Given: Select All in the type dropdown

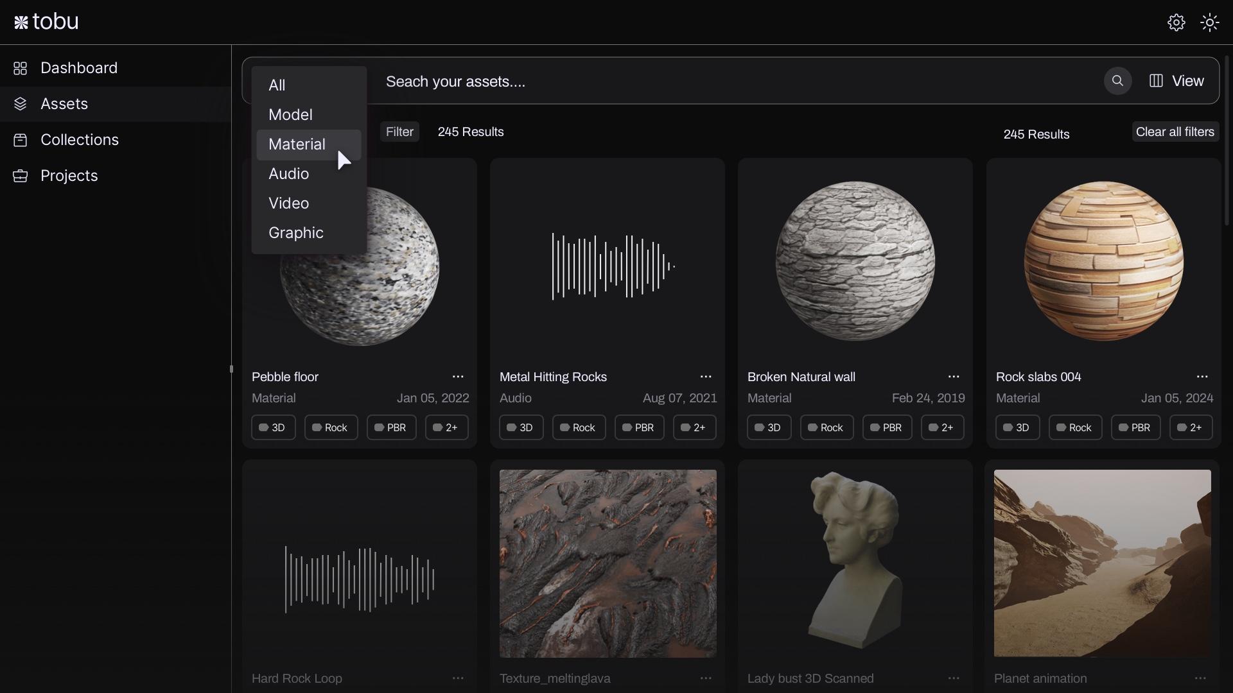Looking at the screenshot, I should coord(309,85).
